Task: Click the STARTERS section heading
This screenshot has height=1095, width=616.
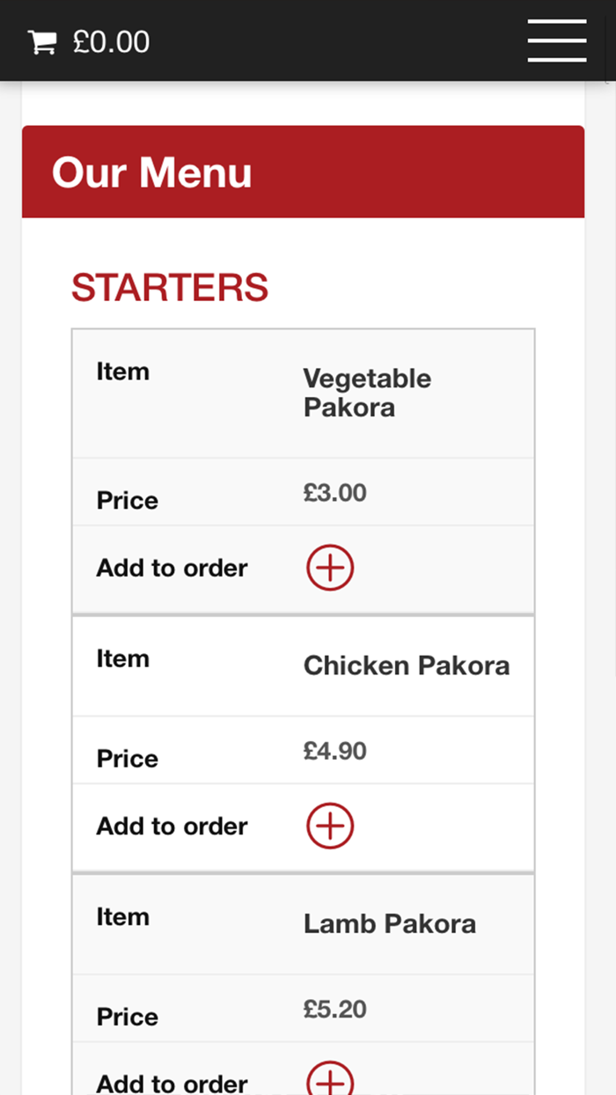Action: 170,288
